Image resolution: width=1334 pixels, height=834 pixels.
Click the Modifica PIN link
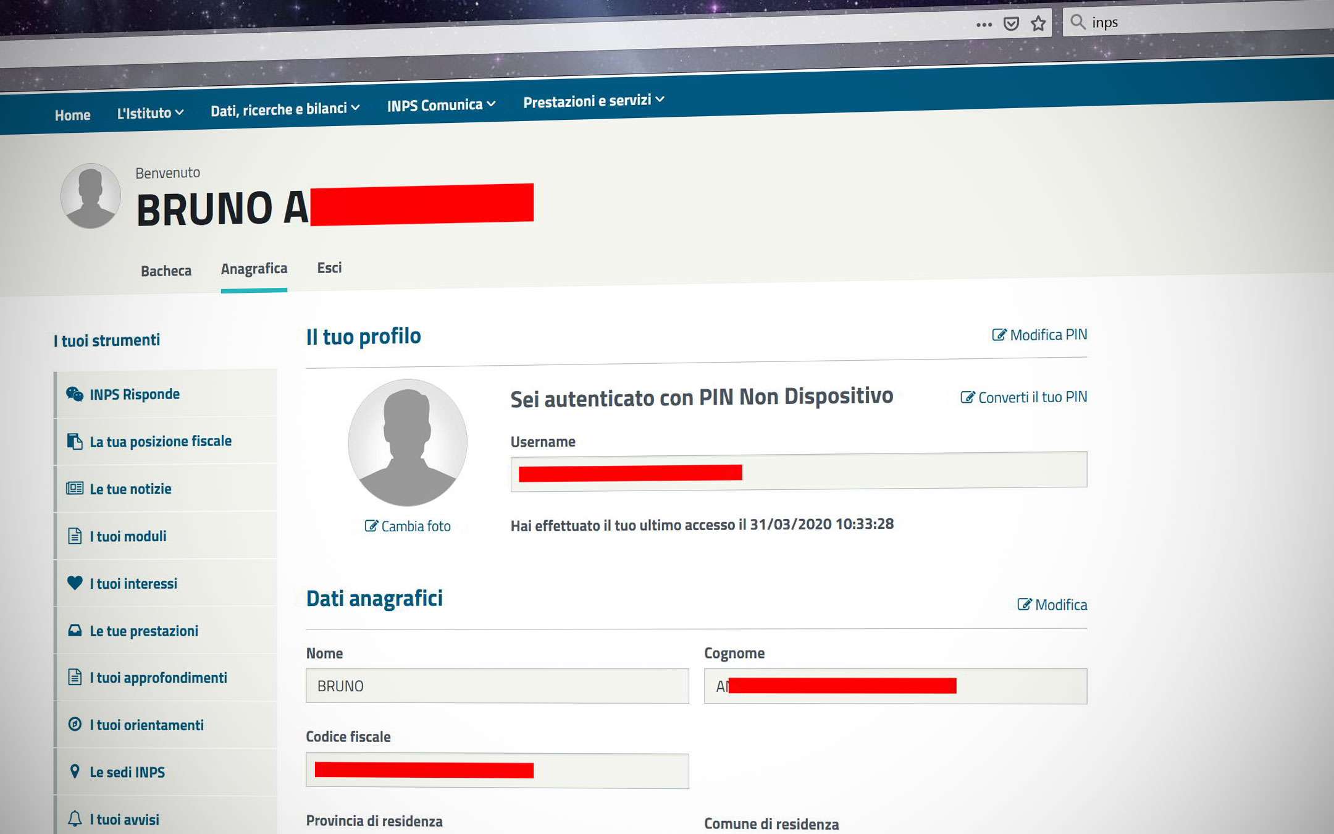[1039, 335]
